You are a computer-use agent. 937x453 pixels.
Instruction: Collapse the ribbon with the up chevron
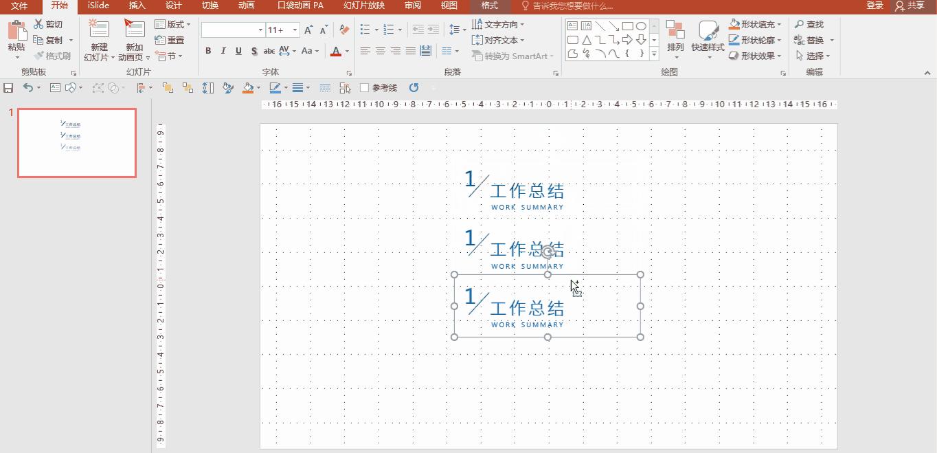point(927,72)
